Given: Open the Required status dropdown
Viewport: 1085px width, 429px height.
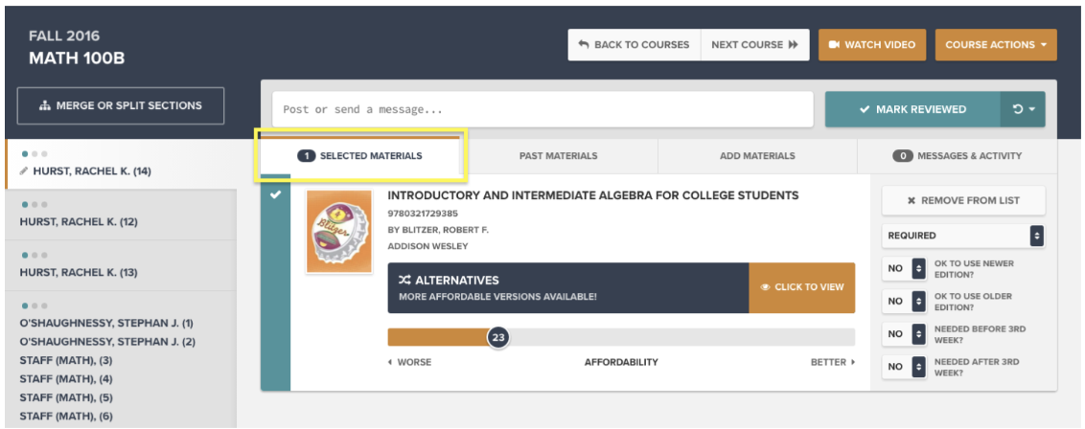Looking at the screenshot, I should tap(963, 236).
